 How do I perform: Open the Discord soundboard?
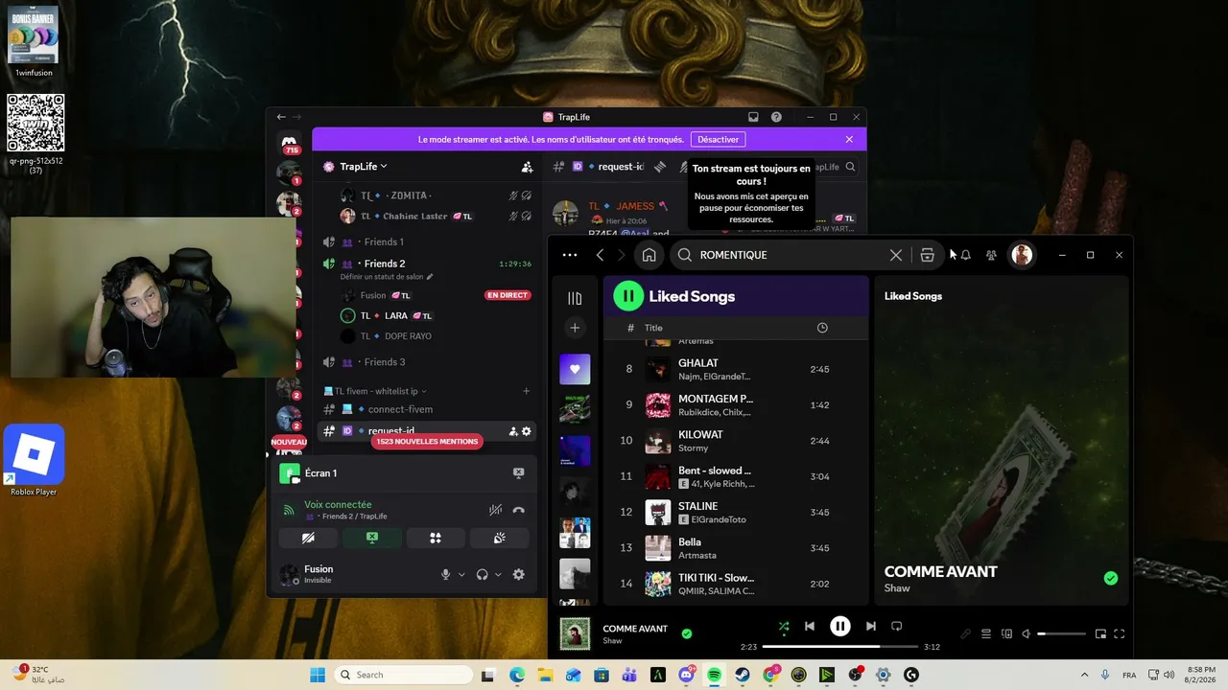pyautogui.click(x=500, y=538)
